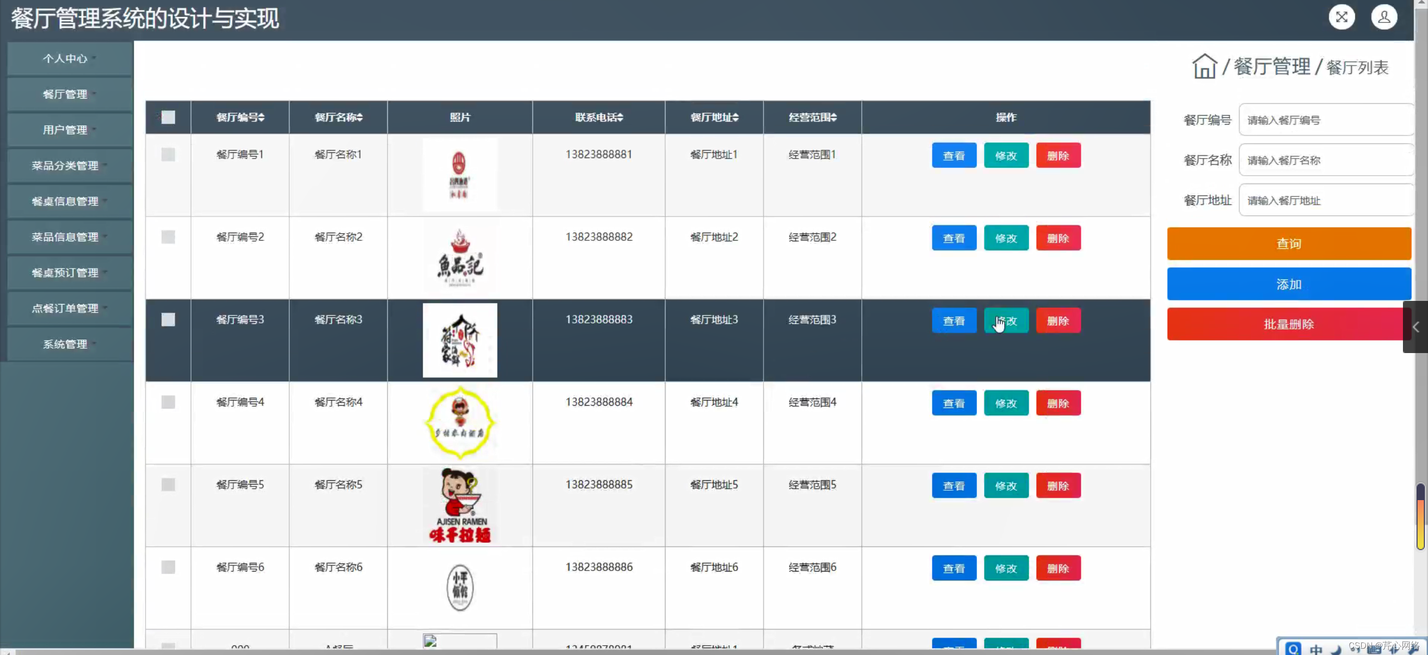Sort by 经营范围 column arrows
Image resolution: width=1428 pixels, height=655 pixels.
pyautogui.click(x=834, y=117)
